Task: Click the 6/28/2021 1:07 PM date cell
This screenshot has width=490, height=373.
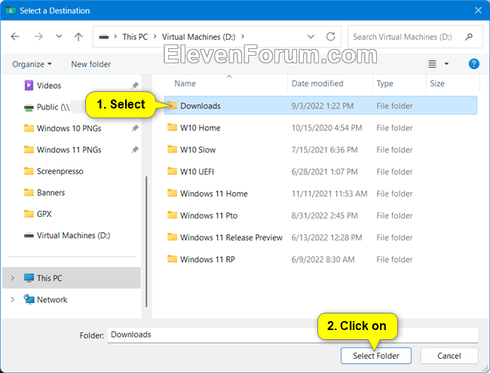Action: pyautogui.click(x=324, y=172)
